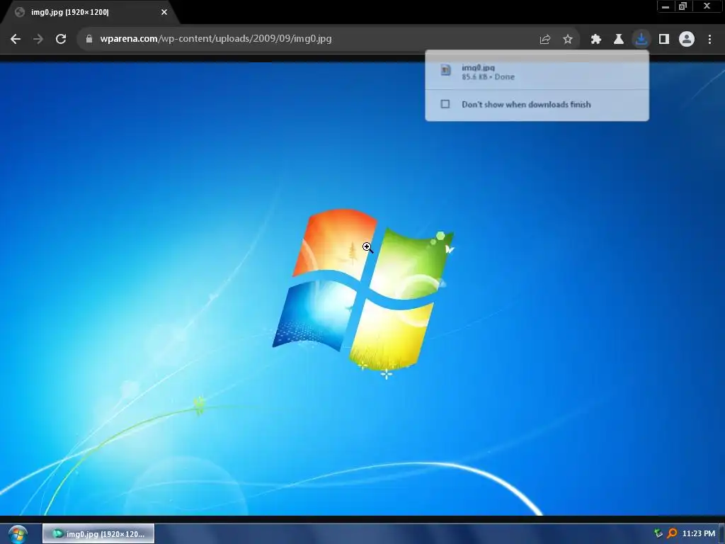Share this page using share icon
The height and width of the screenshot is (544, 725).
click(x=544, y=40)
